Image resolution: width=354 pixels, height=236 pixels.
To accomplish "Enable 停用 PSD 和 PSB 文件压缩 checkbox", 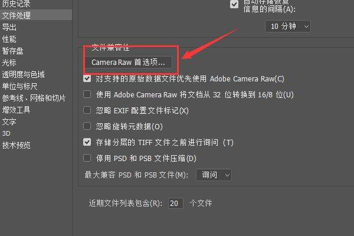I will (x=87, y=158).
